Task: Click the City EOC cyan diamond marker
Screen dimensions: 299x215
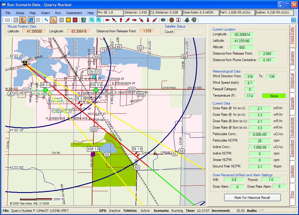Action: tap(94, 77)
